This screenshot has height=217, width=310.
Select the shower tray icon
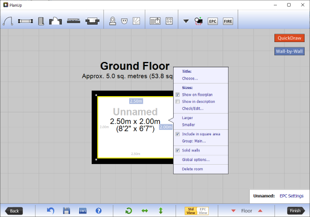[136, 21]
